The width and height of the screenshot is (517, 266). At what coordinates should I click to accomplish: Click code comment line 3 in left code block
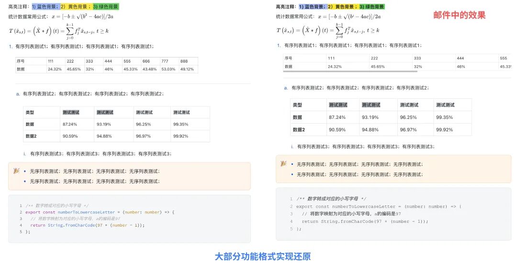(x=76, y=219)
